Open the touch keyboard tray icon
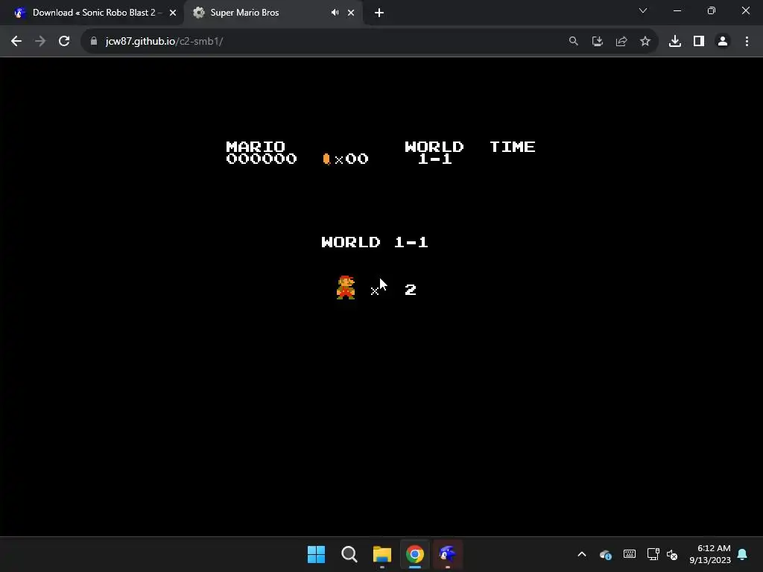Viewport: 763px width, 572px height. coord(629,554)
